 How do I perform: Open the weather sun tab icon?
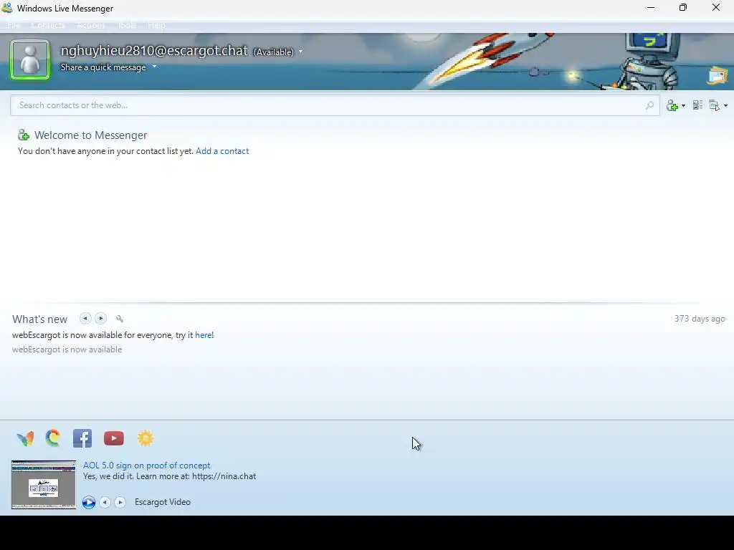[x=146, y=438]
